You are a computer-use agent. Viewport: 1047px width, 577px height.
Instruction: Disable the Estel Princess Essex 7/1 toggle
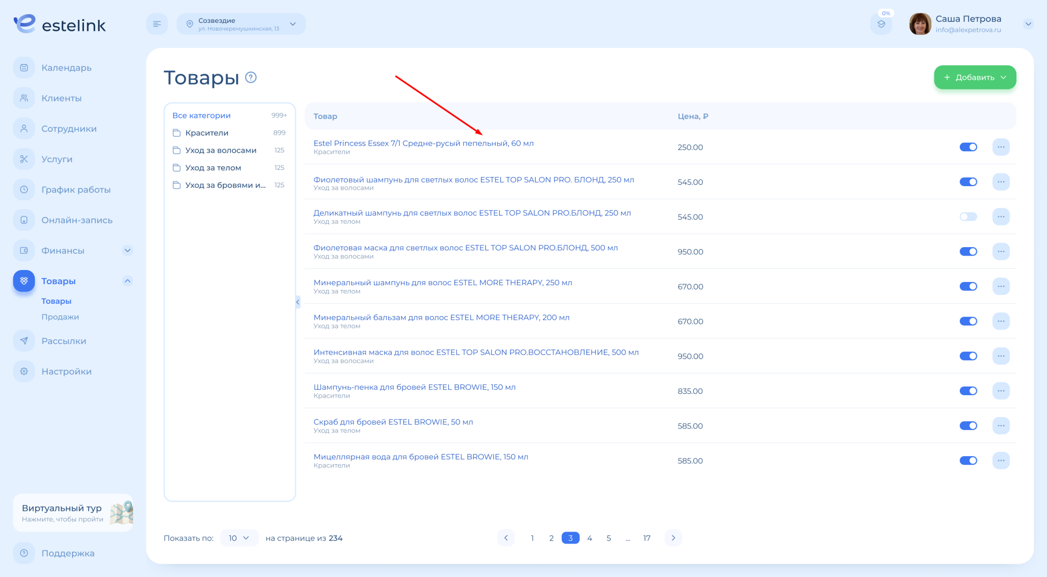968,147
